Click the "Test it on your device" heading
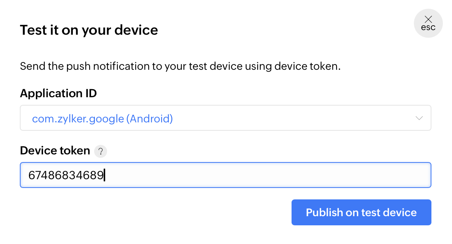 pyautogui.click(x=89, y=30)
